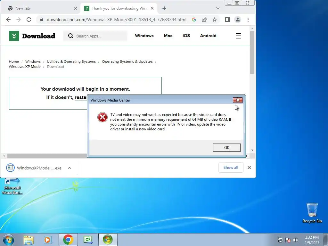328x246 pixels.
Task: Open the Action Center flag icon
Action: tap(288, 240)
